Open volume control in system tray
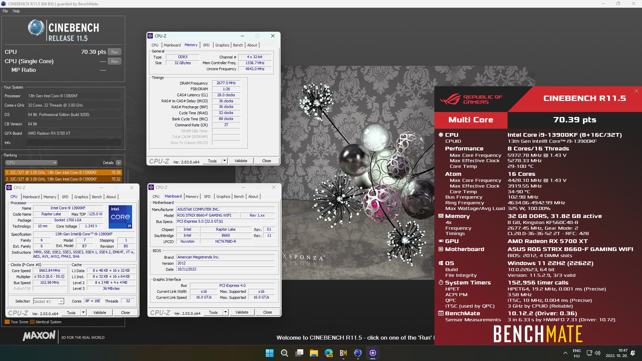This screenshot has height=361, width=642. [598, 353]
